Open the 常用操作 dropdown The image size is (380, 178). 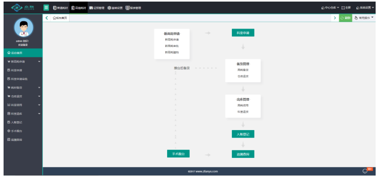coord(364,18)
